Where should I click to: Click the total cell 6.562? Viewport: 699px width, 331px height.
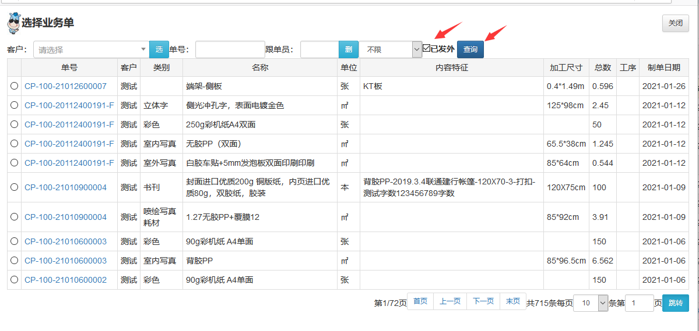603,260
